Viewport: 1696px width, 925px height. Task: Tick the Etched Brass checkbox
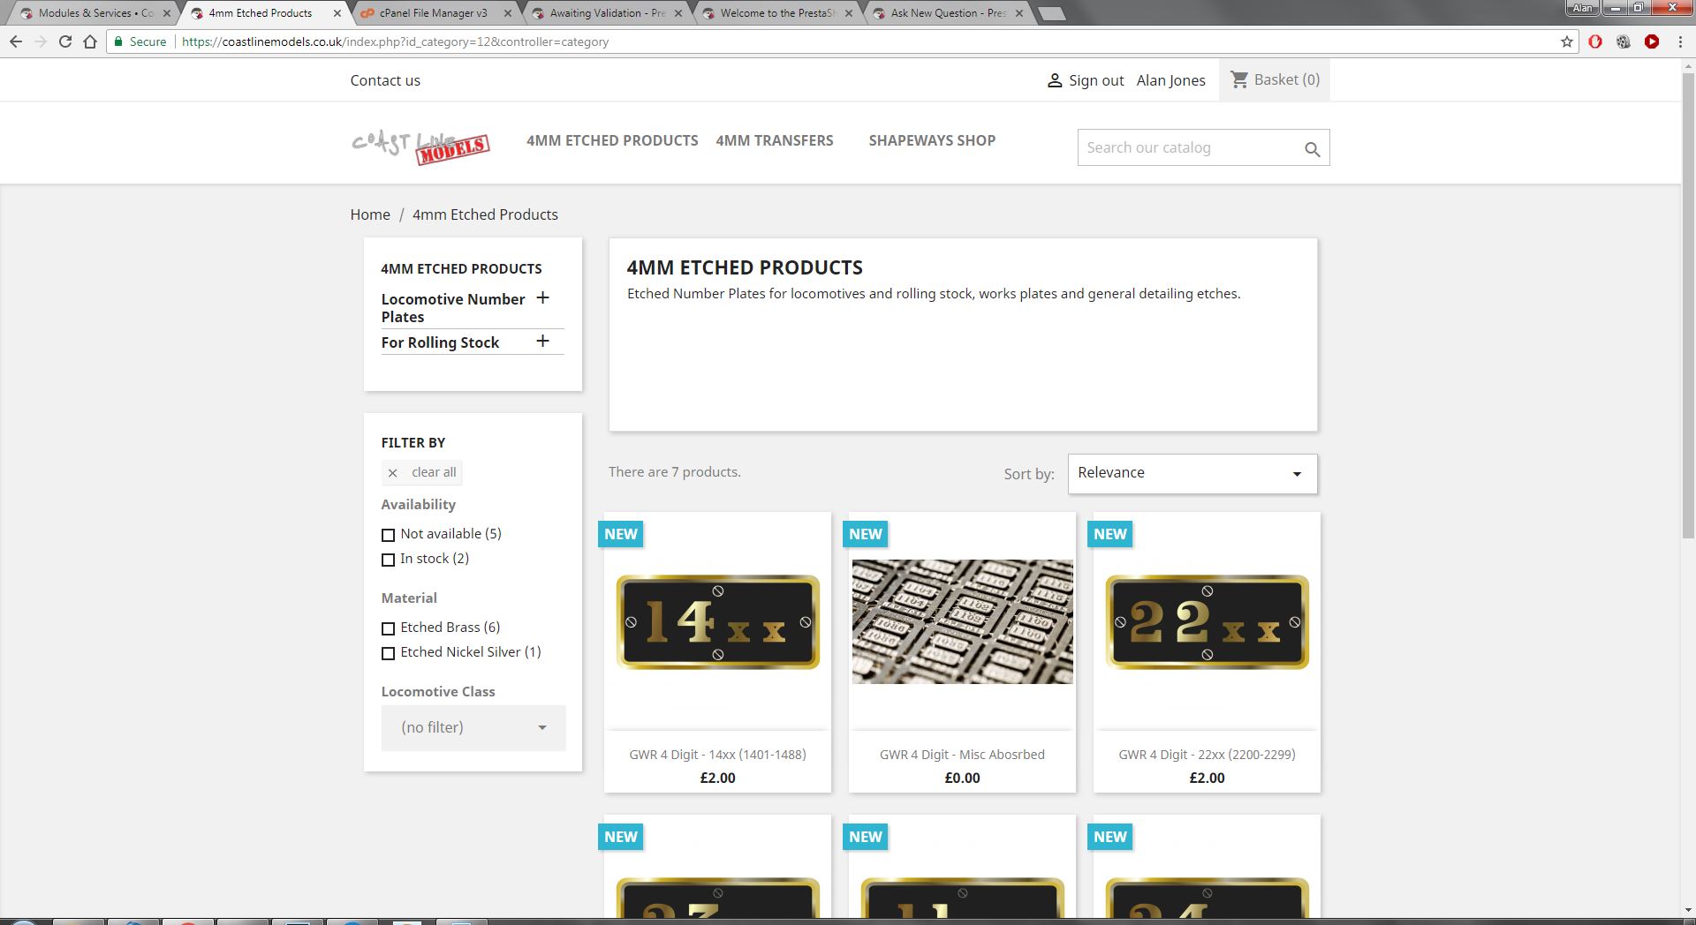tap(388, 628)
